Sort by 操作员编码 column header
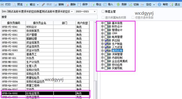Image resolution: width=182 pixels, height=99 pixels. [14, 23]
